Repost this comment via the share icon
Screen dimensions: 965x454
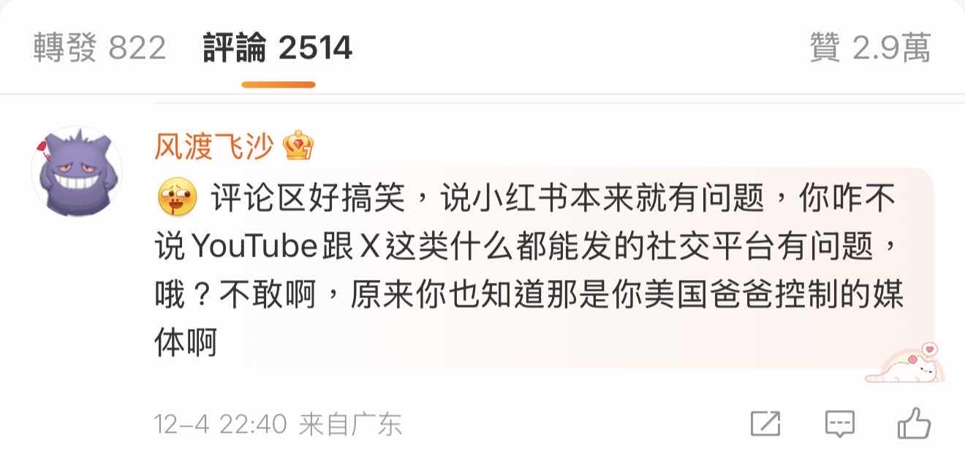[765, 423]
